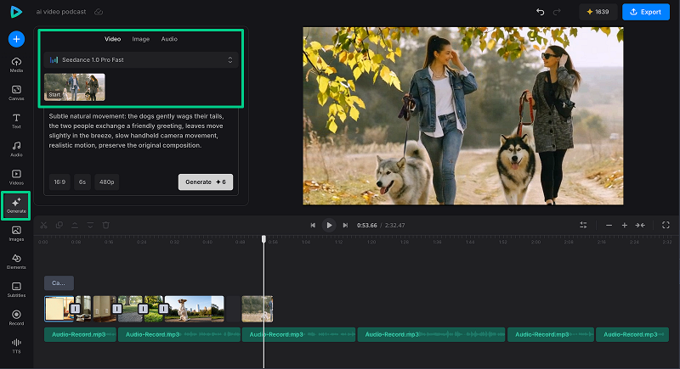Click the cloud save status icon
This screenshot has width=680, height=369.
99,12
